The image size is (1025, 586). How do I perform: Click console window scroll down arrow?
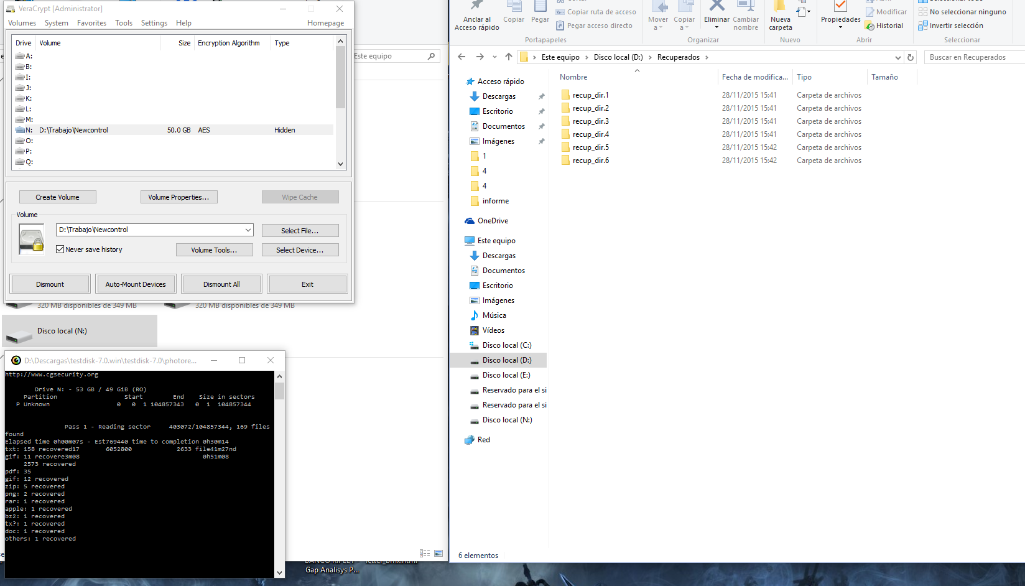point(279,572)
